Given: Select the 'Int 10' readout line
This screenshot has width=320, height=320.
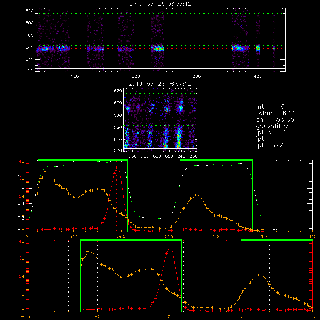Looking at the screenshot, I should coord(270,107).
